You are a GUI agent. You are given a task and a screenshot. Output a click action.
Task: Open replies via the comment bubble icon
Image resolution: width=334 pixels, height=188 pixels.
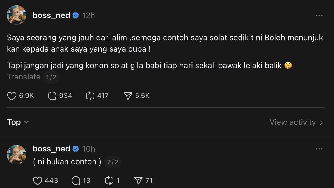pos(52,96)
